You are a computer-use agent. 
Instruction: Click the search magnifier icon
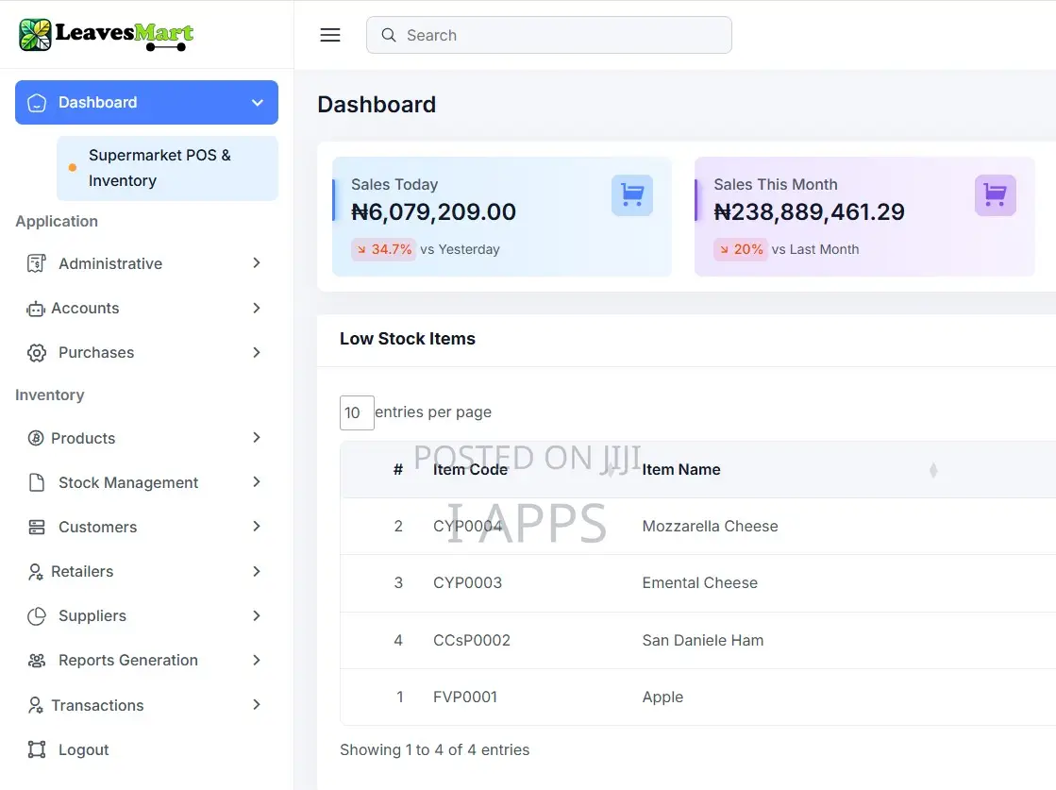[x=389, y=35]
